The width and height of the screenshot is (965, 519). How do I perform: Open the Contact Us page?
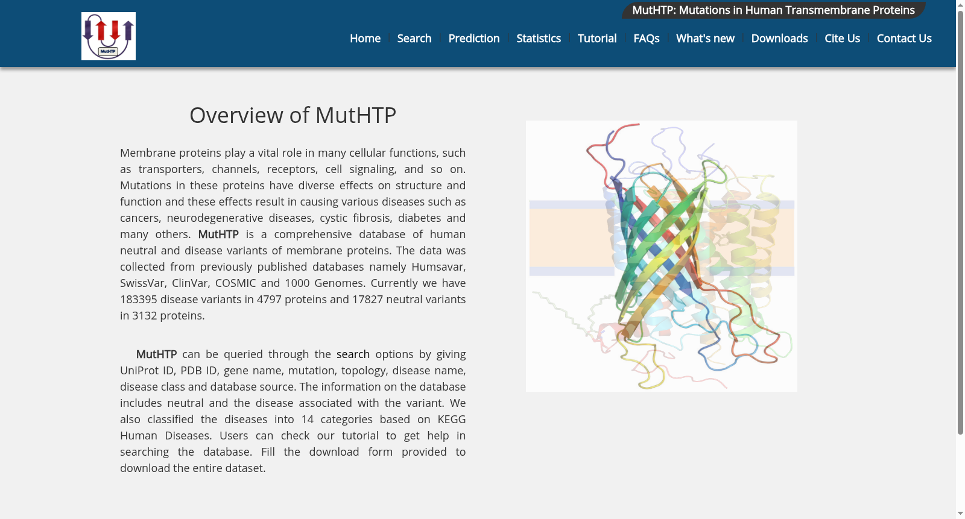point(904,39)
